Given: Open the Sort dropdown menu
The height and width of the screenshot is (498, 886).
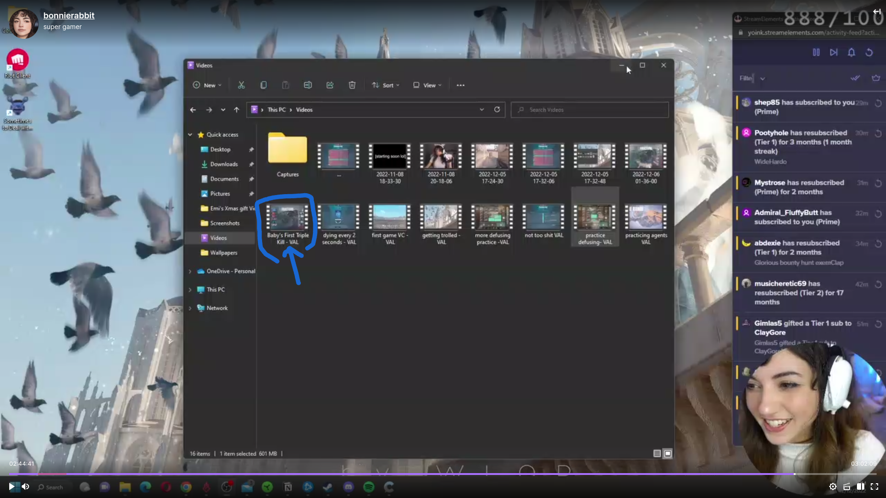Looking at the screenshot, I should coord(386,85).
